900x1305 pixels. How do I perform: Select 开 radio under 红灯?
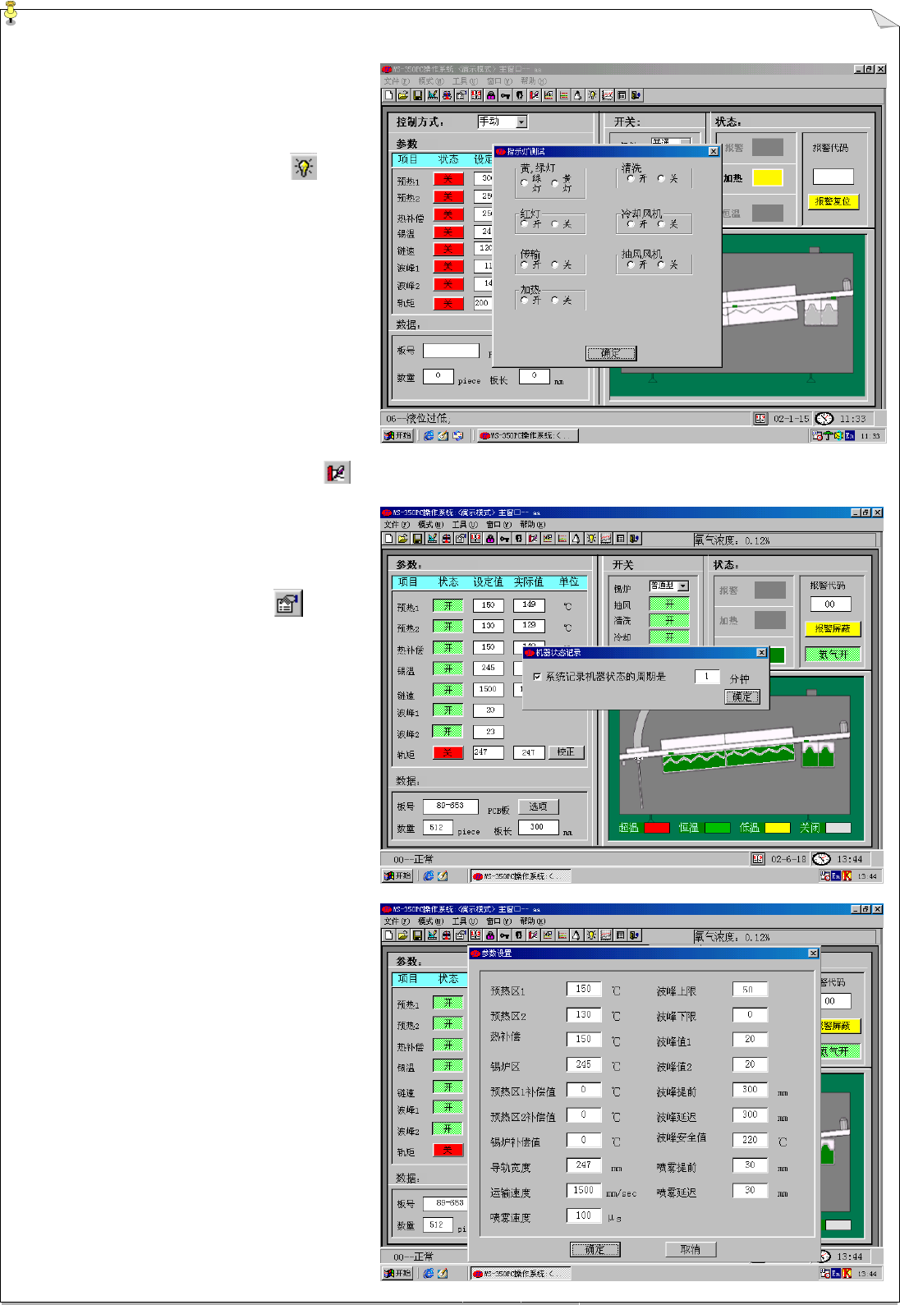click(525, 223)
